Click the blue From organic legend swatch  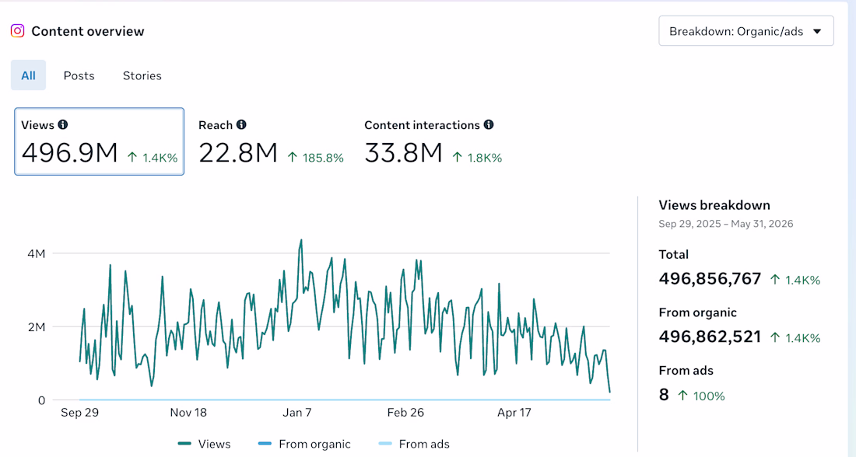pos(265,444)
